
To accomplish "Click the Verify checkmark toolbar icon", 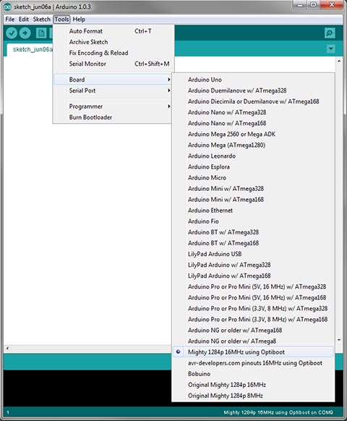I will (12, 33).
